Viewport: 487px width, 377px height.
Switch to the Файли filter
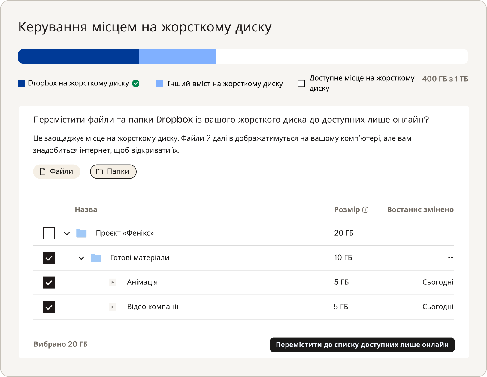click(x=57, y=171)
